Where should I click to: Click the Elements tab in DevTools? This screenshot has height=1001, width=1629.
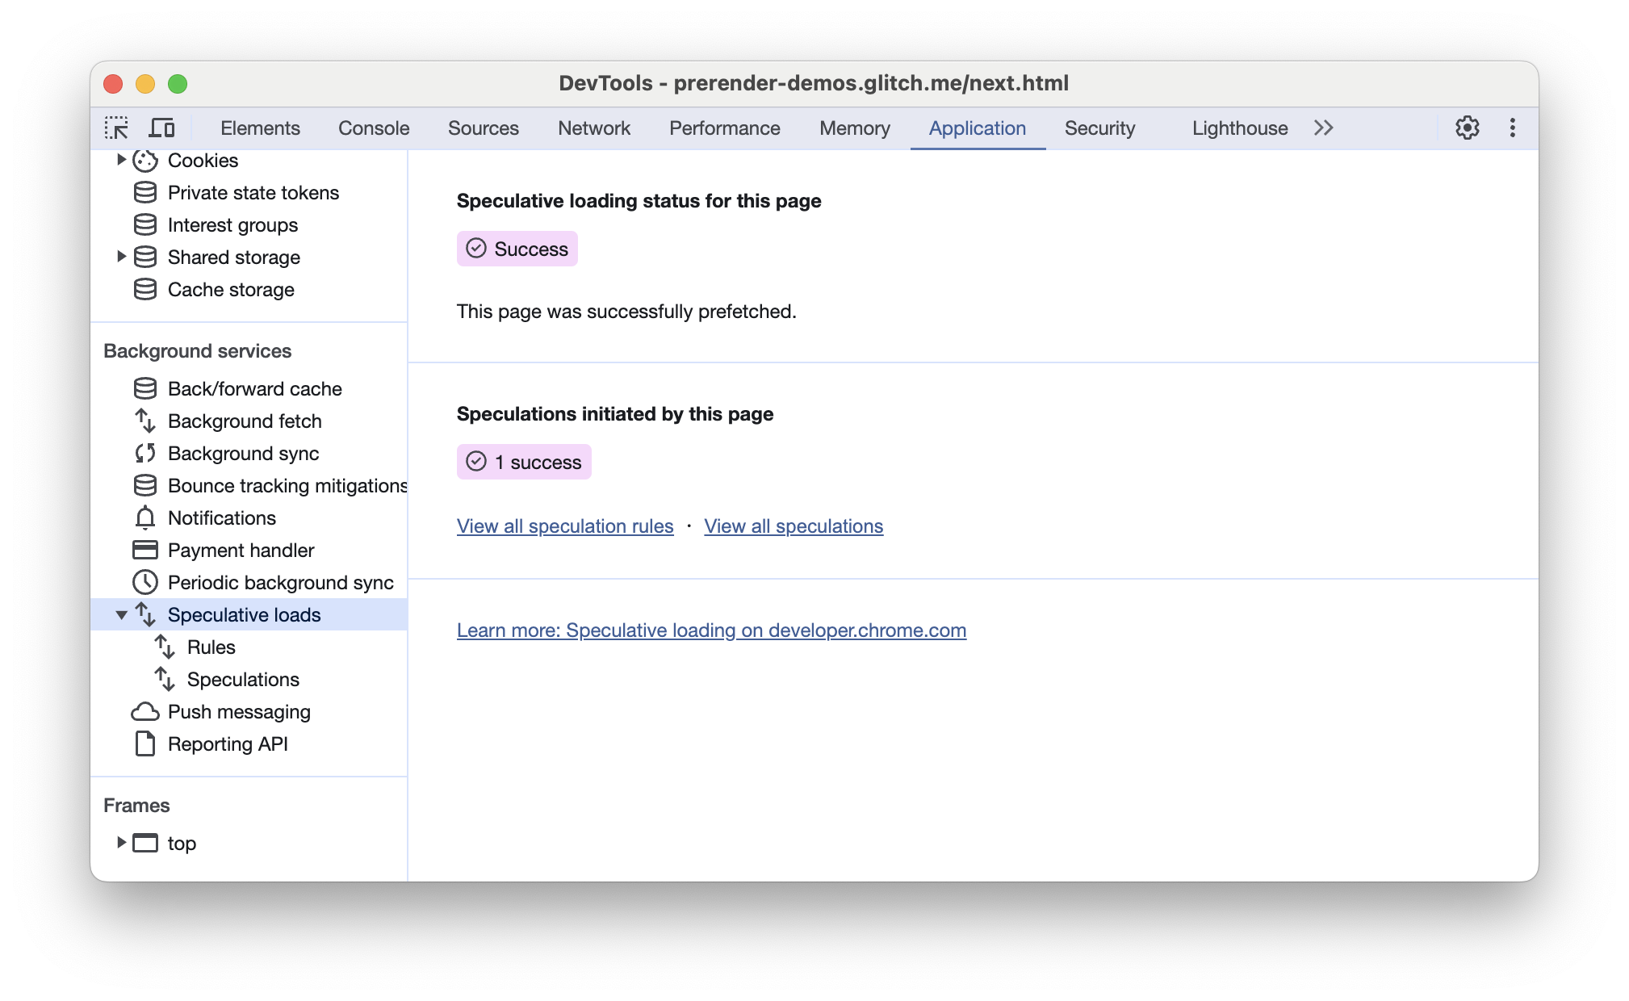(x=258, y=128)
